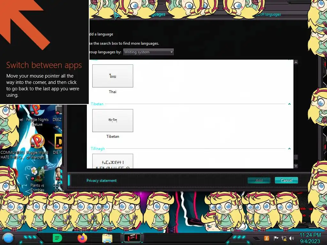Viewport: 327px width, 245px height.
Task: Collapse the Tifinagh group section
Action: [289, 149]
